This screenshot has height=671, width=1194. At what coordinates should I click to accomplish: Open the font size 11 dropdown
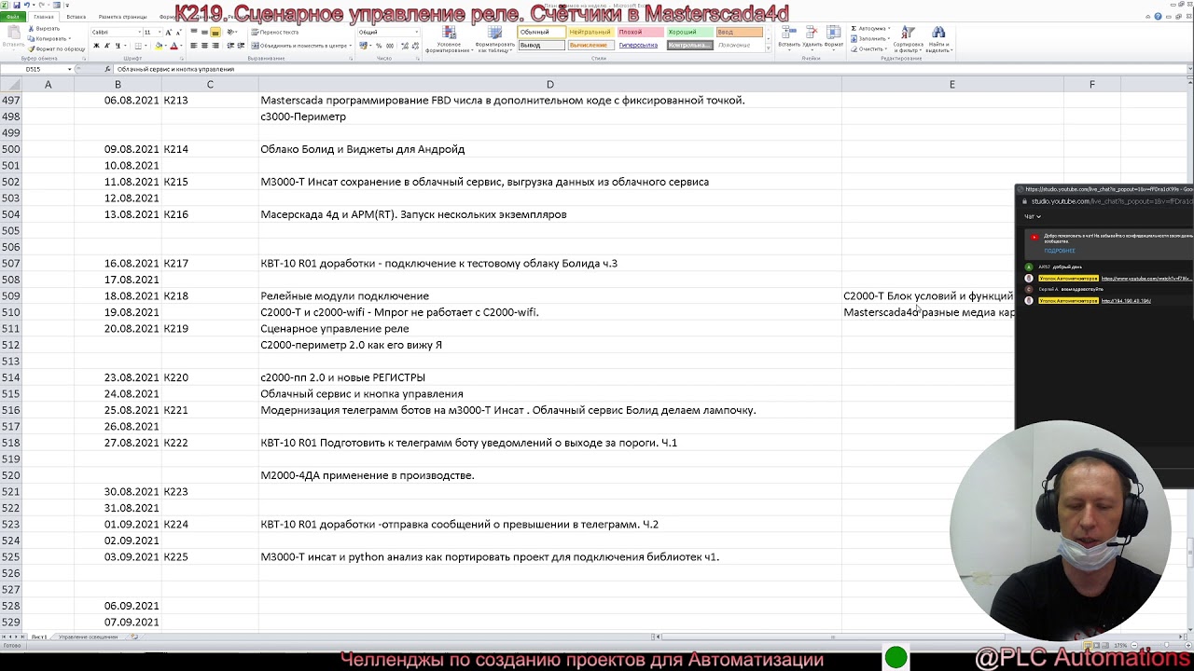pyautogui.click(x=160, y=33)
